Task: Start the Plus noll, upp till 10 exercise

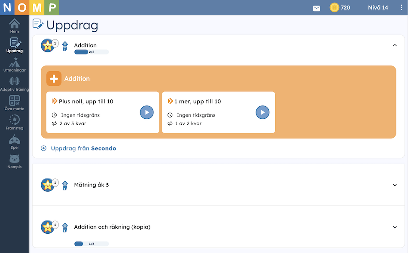Action: pyautogui.click(x=147, y=112)
